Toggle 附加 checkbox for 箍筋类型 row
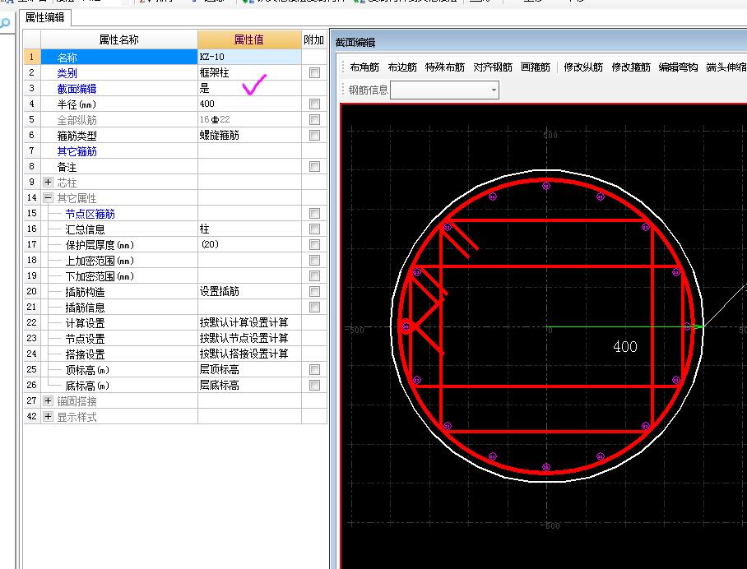Viewport: 747px width, 569px height. click(314, 135)
